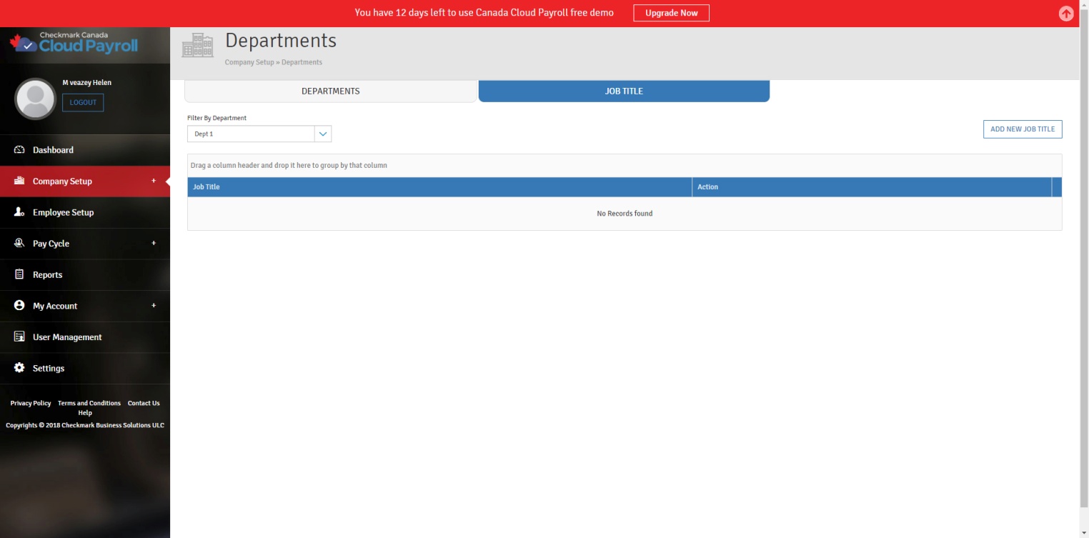Click the My Account profile icon
This screenshot has width=1089, height=538.
pos(19,306)
